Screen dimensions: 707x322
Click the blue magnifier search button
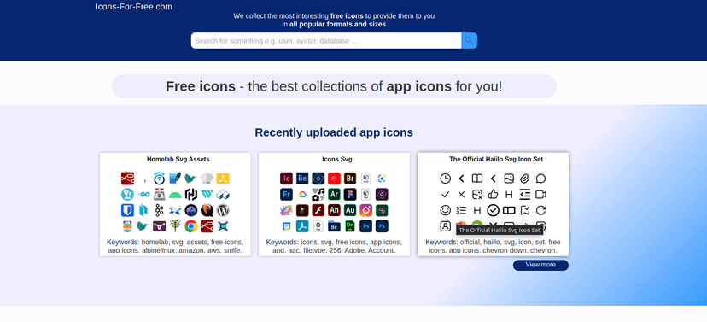(469, 41)
